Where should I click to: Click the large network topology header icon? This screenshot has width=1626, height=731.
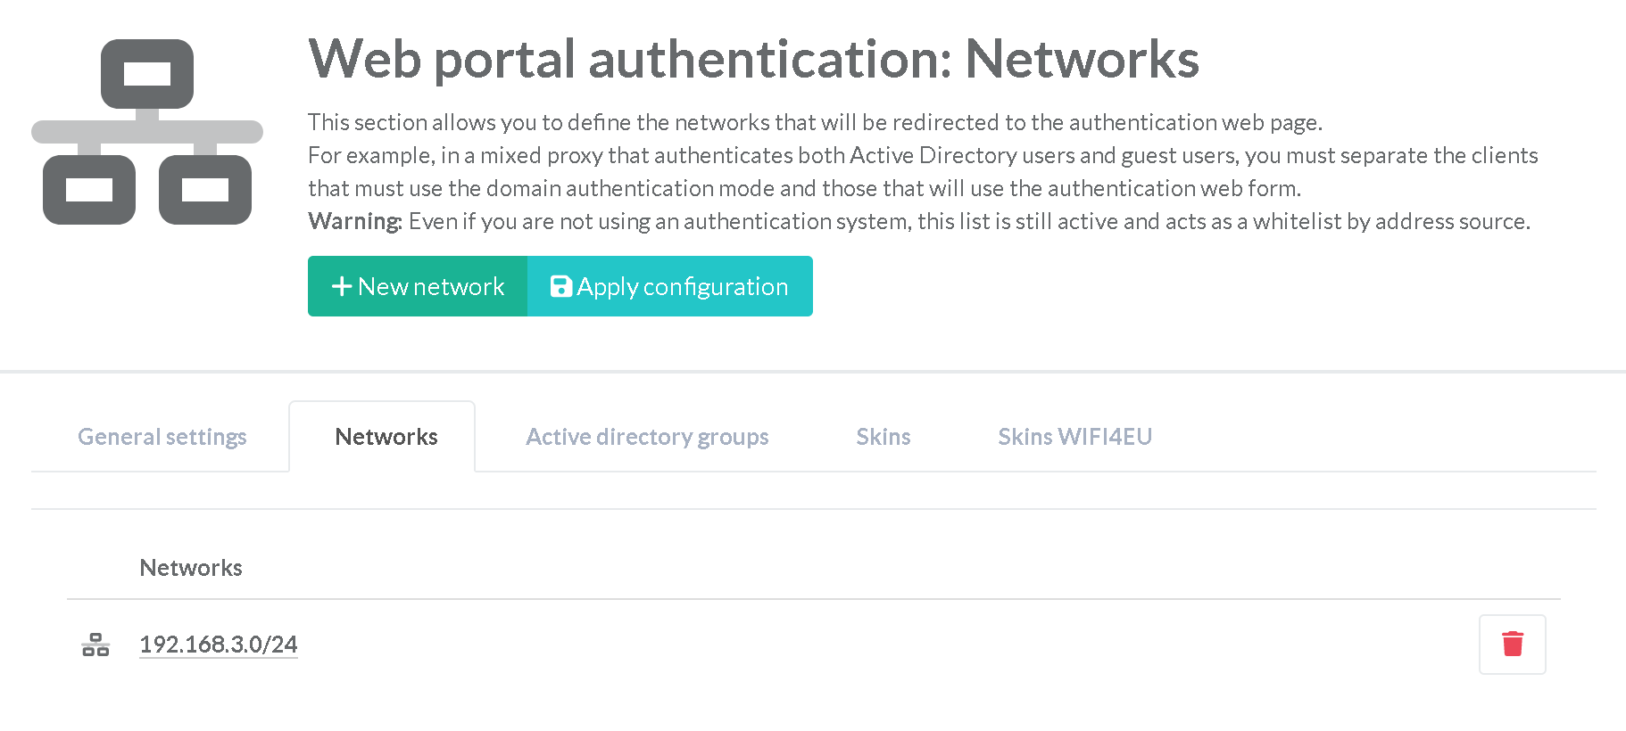tap(147, 132)
